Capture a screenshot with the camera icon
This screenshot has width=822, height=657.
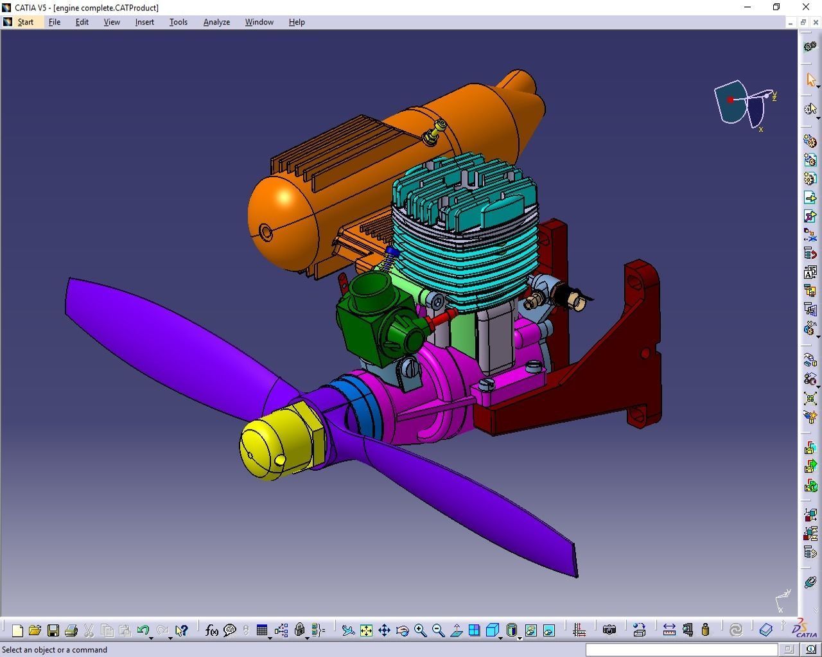pos(609,630)
